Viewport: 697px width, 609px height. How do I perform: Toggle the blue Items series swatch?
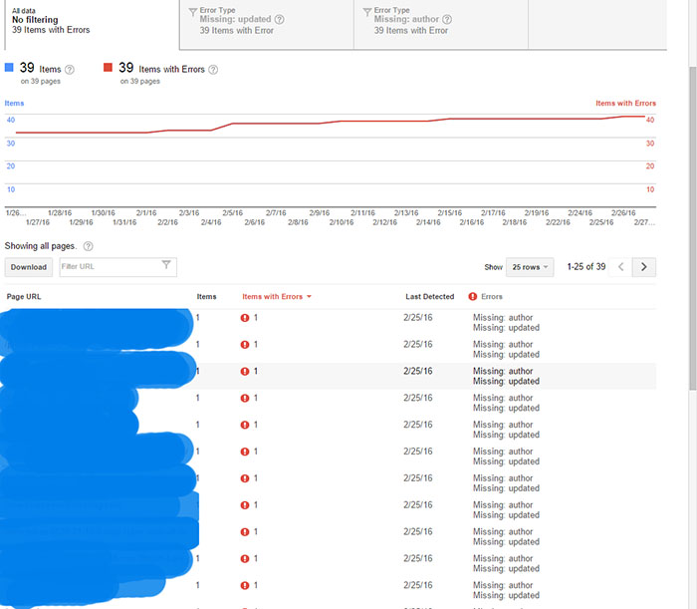9,68
